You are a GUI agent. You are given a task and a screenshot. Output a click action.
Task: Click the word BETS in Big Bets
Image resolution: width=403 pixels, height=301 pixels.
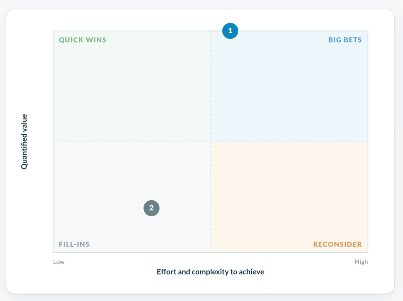(353, 40)
